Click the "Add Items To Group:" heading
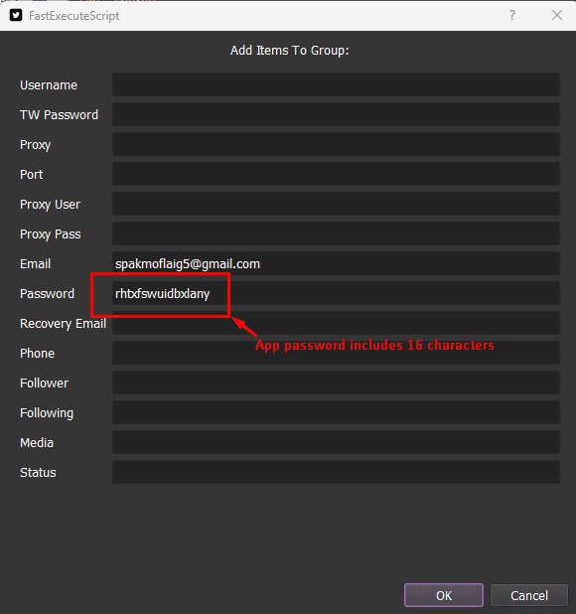 pos(290,51)
